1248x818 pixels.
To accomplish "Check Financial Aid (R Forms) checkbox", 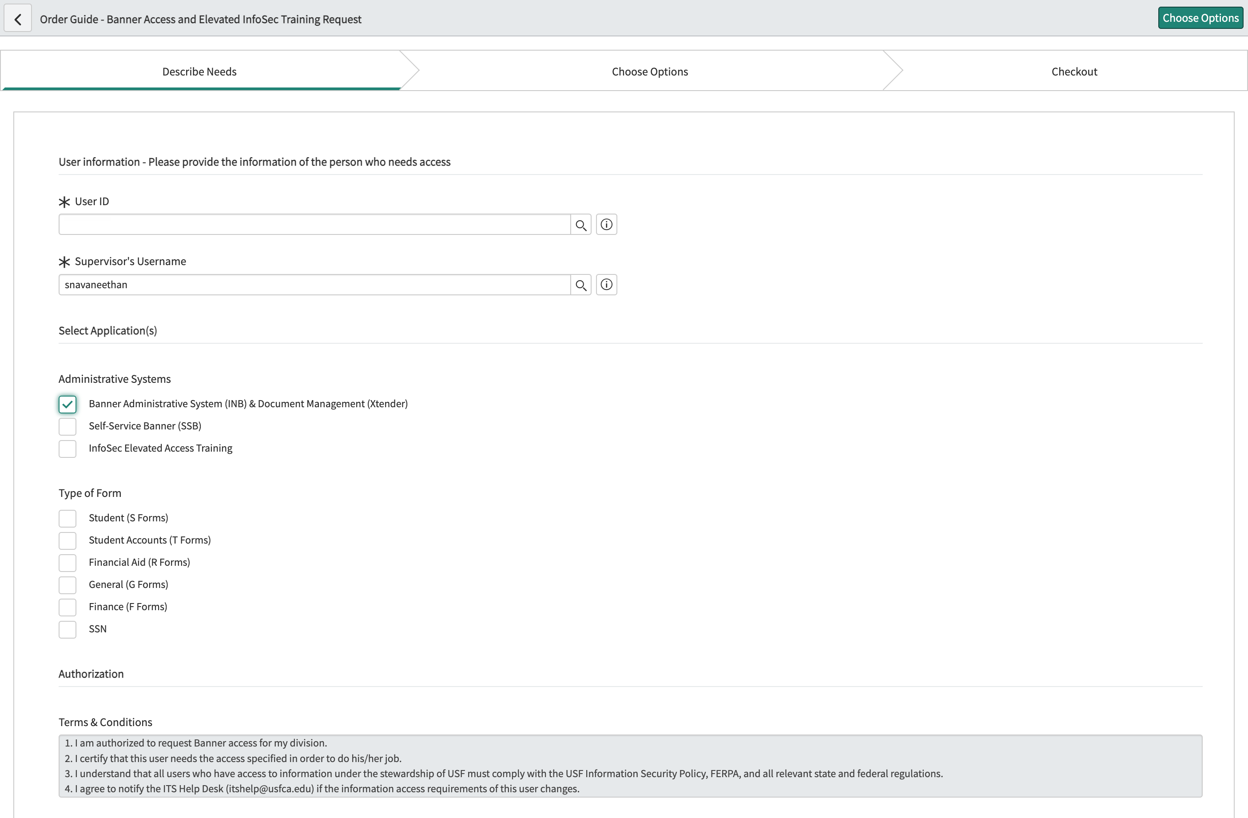I will 68,563.
